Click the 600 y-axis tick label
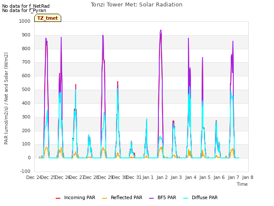The width and height of the screenshot is (274, 206). coord(26,76)
